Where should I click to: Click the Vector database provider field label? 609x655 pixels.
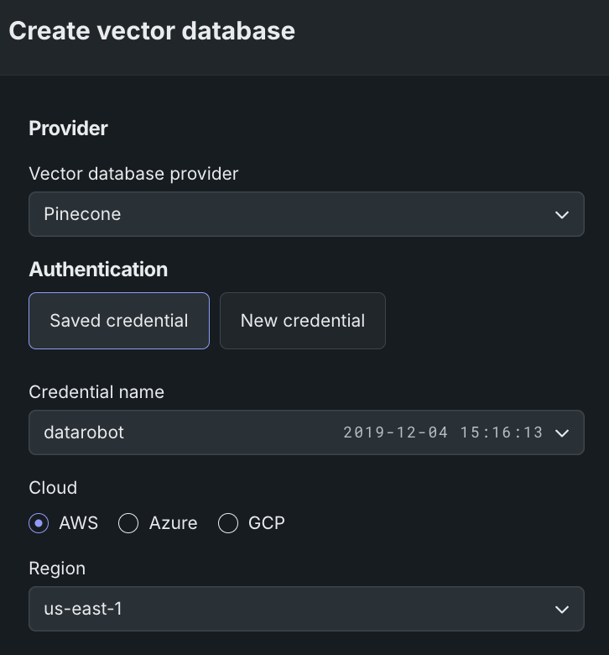click(x=133, y=174)
